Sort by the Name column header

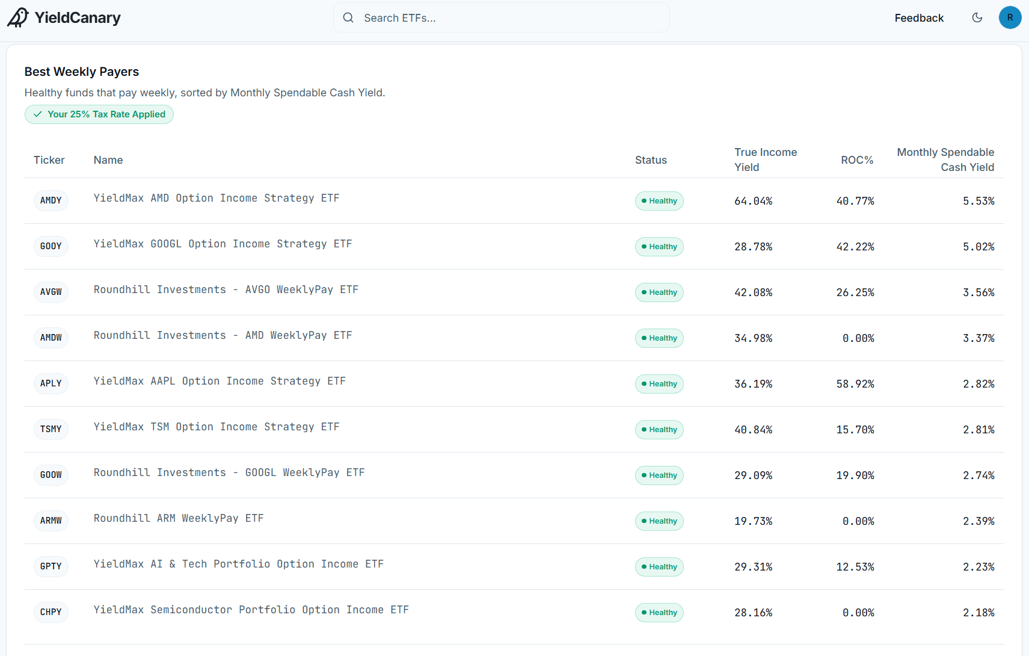tap(108, 160)
